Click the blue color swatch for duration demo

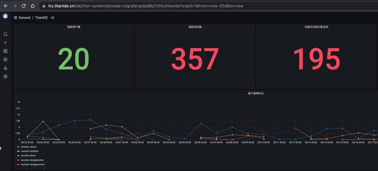[18, 156]
